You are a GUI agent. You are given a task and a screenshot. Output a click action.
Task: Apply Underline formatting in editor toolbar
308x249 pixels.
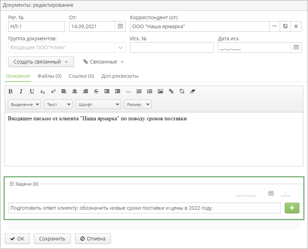click(x=32, y=91)
